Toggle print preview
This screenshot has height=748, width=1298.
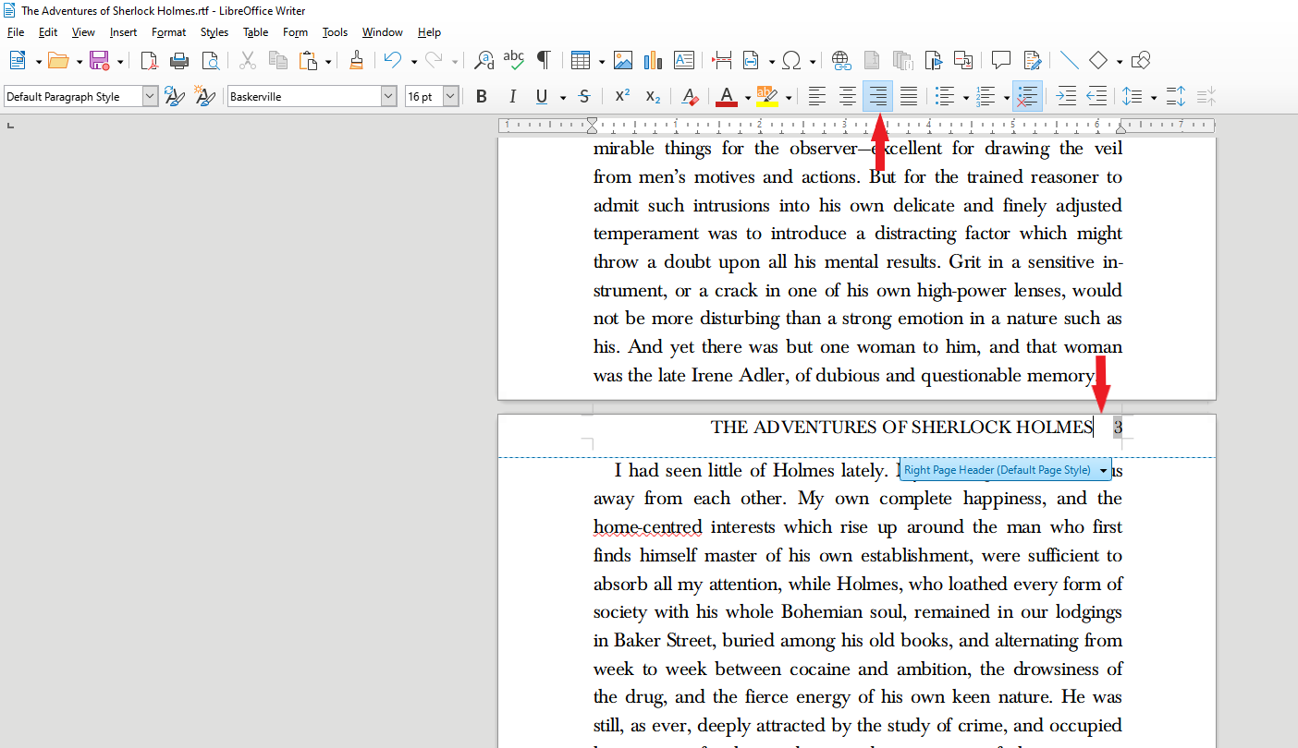pyautogui.click(x=211, y=61)
